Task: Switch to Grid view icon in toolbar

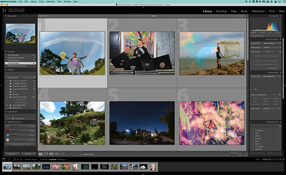Action: pos(41,154)
